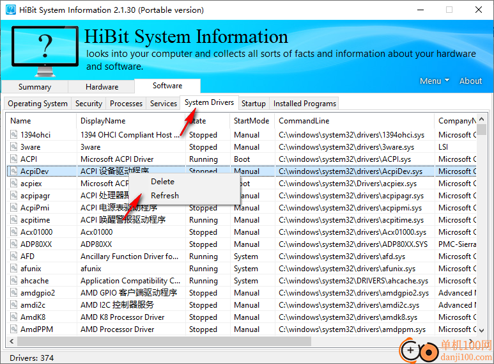The image size is (494, 364).
Task: Click the icon for ahcache driver
Action: (13, 280)
